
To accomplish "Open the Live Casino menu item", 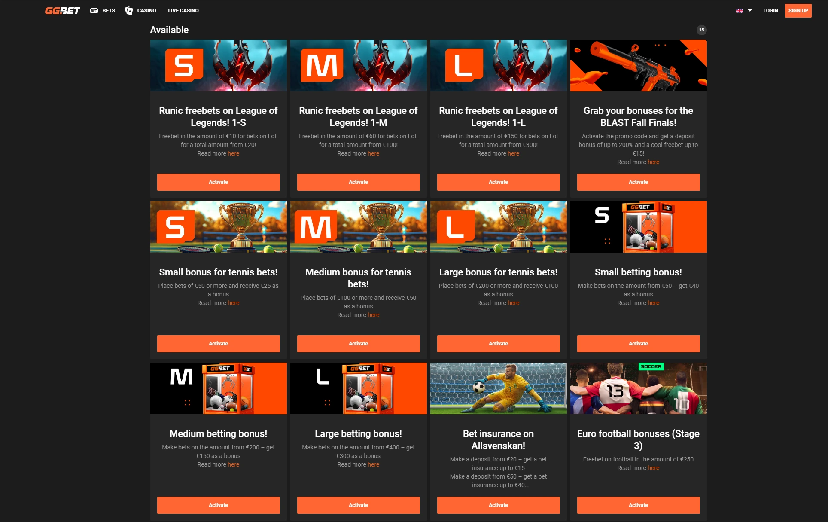I will tap(183, 11).
